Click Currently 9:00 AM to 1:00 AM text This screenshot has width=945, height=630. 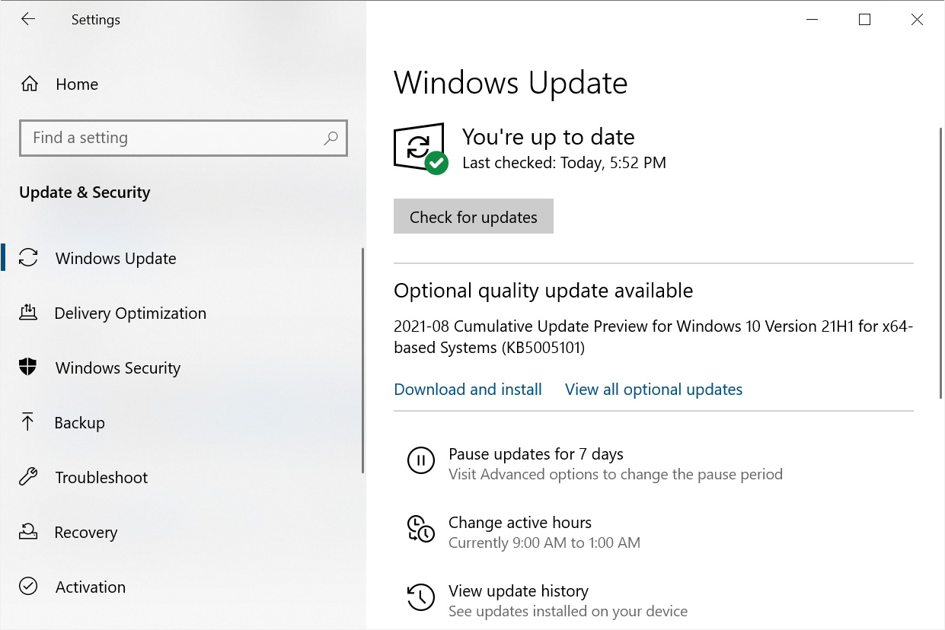tap(544, 543)
